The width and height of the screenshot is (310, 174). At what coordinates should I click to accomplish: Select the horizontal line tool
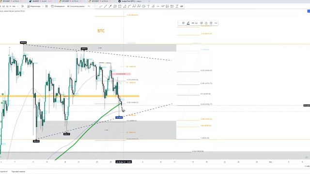[x=158, y=6]
